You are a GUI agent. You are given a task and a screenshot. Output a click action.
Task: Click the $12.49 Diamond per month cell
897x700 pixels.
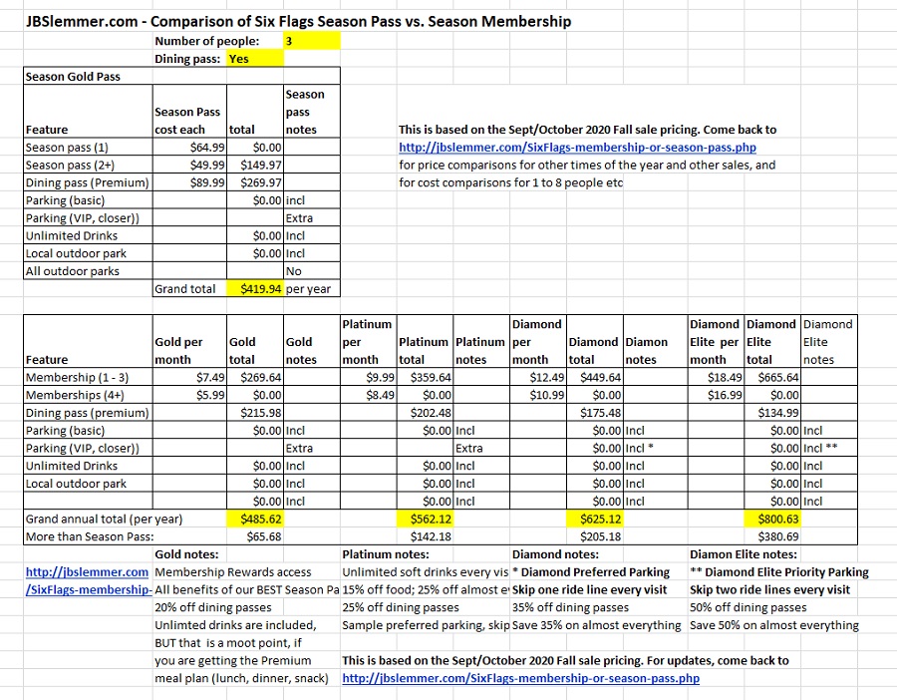coord(538,377)
